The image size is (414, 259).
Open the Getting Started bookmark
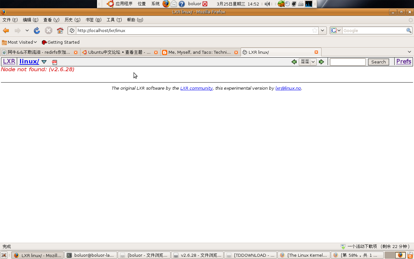coord(60,42)
